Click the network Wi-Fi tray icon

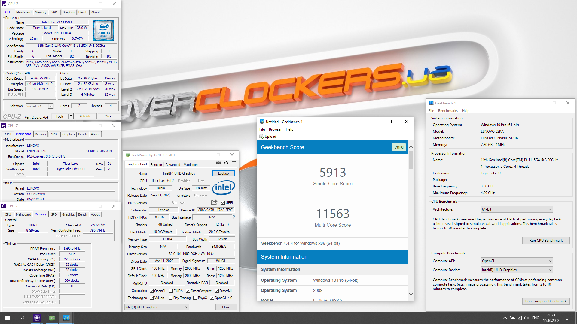[520, 318]
